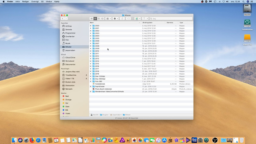This screenshot has height=144, width=256.
Task: Open AirDrop from the sidebar
Action: (x=68, y=26)
